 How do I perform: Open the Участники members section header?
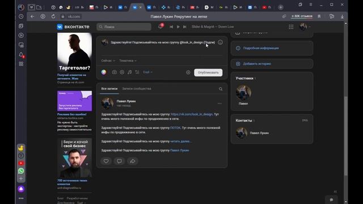[244, 78]
